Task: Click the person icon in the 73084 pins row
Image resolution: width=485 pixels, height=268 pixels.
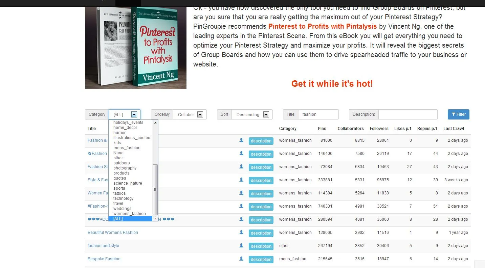Action: pos(241,166)
